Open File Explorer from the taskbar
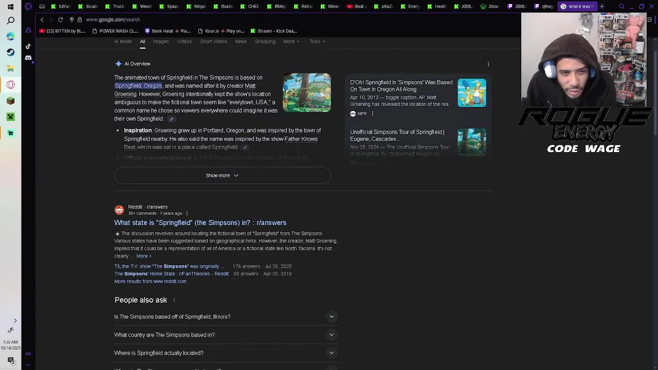This screenshot has height=370, width=658. [10, 68]
